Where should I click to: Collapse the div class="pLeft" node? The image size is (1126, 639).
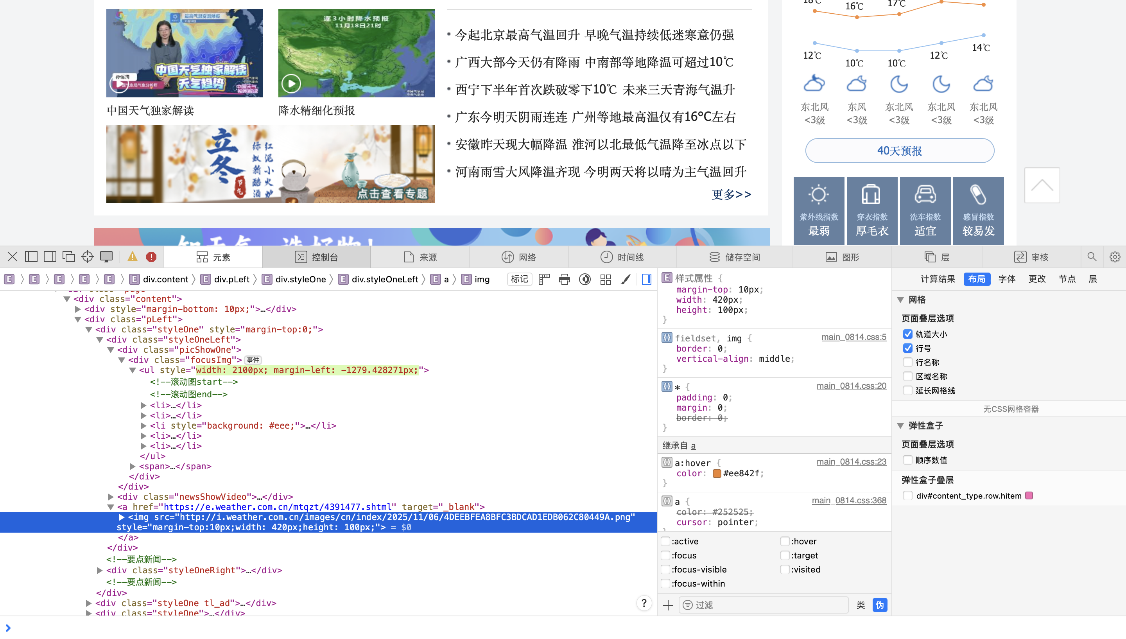click(78, 319)
